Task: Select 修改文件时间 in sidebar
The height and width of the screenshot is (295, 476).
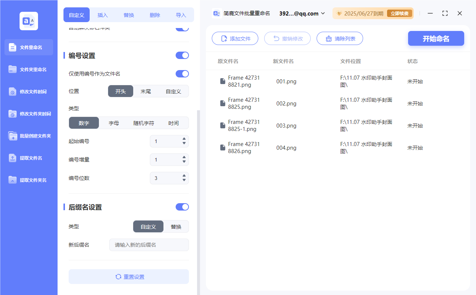Action: [28, 91]
